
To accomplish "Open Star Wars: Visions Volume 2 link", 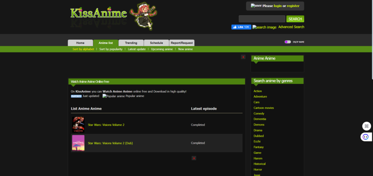I will pyautogui.click(x=106, y=125).
